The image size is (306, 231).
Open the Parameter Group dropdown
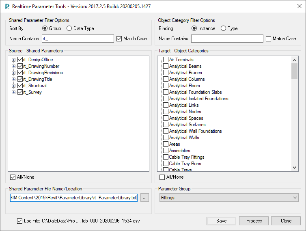point(229,198)
